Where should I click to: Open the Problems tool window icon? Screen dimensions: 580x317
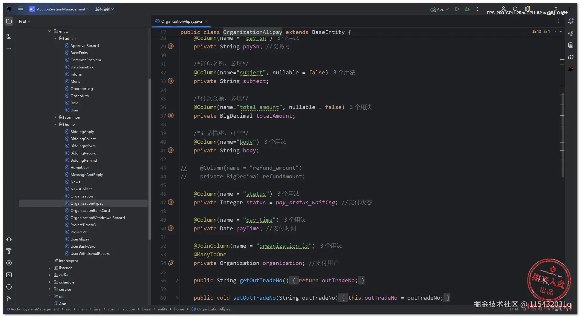pos(9,287)
